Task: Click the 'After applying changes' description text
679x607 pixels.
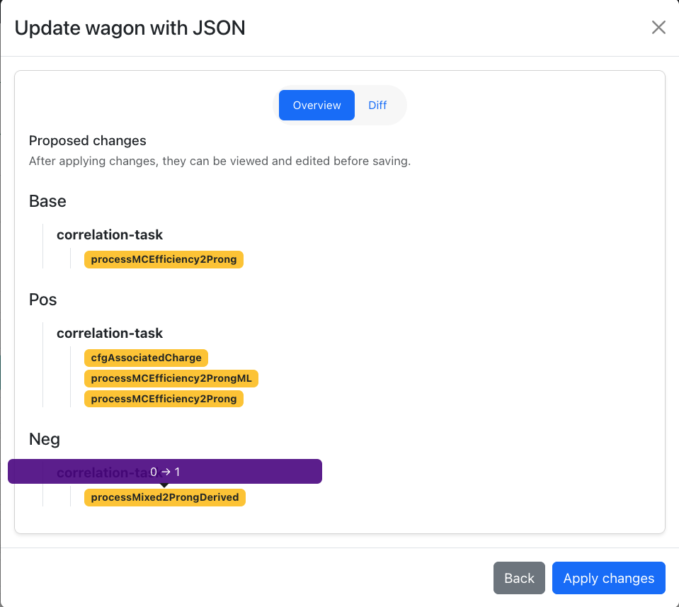Action: coord(219,161)
